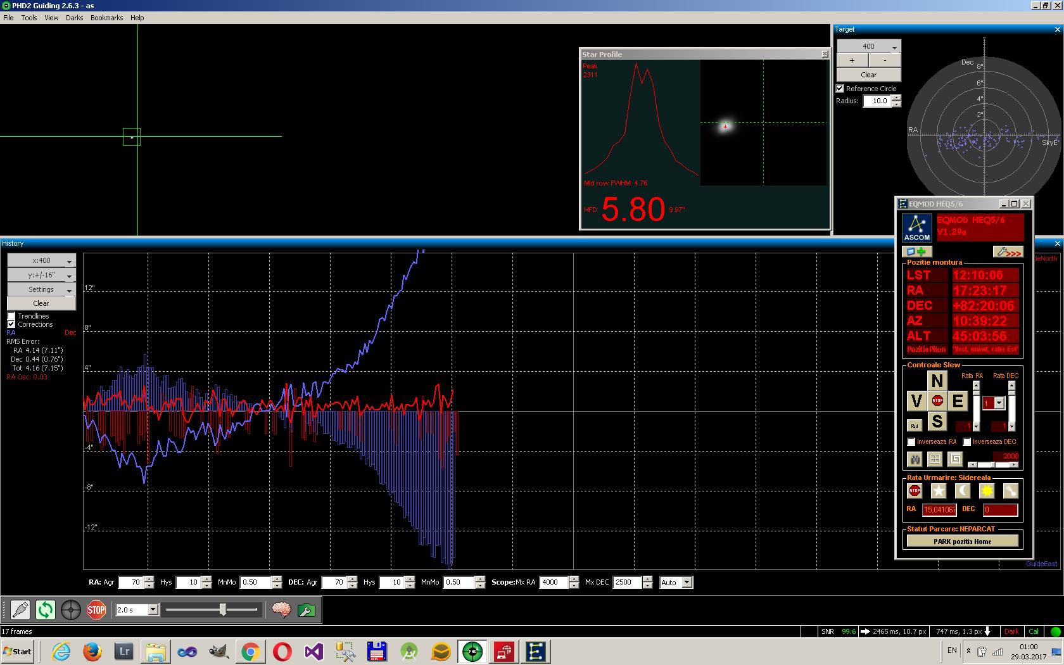Click the red STOP icon in PHD2 toolbar
The height and width of the screenshot is (665, 1064).
96,610
